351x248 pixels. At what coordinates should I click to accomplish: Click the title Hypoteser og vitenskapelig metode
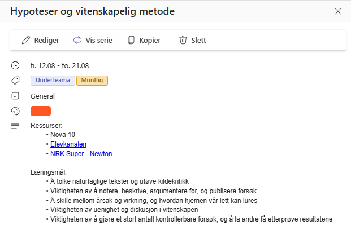pyautogui.click(x=93, y=11)
